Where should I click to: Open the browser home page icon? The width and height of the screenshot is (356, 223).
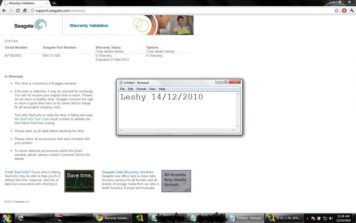(25, 11)
